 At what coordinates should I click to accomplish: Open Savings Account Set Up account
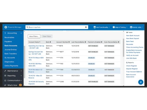pyautogui.click(x=36, y=53)
